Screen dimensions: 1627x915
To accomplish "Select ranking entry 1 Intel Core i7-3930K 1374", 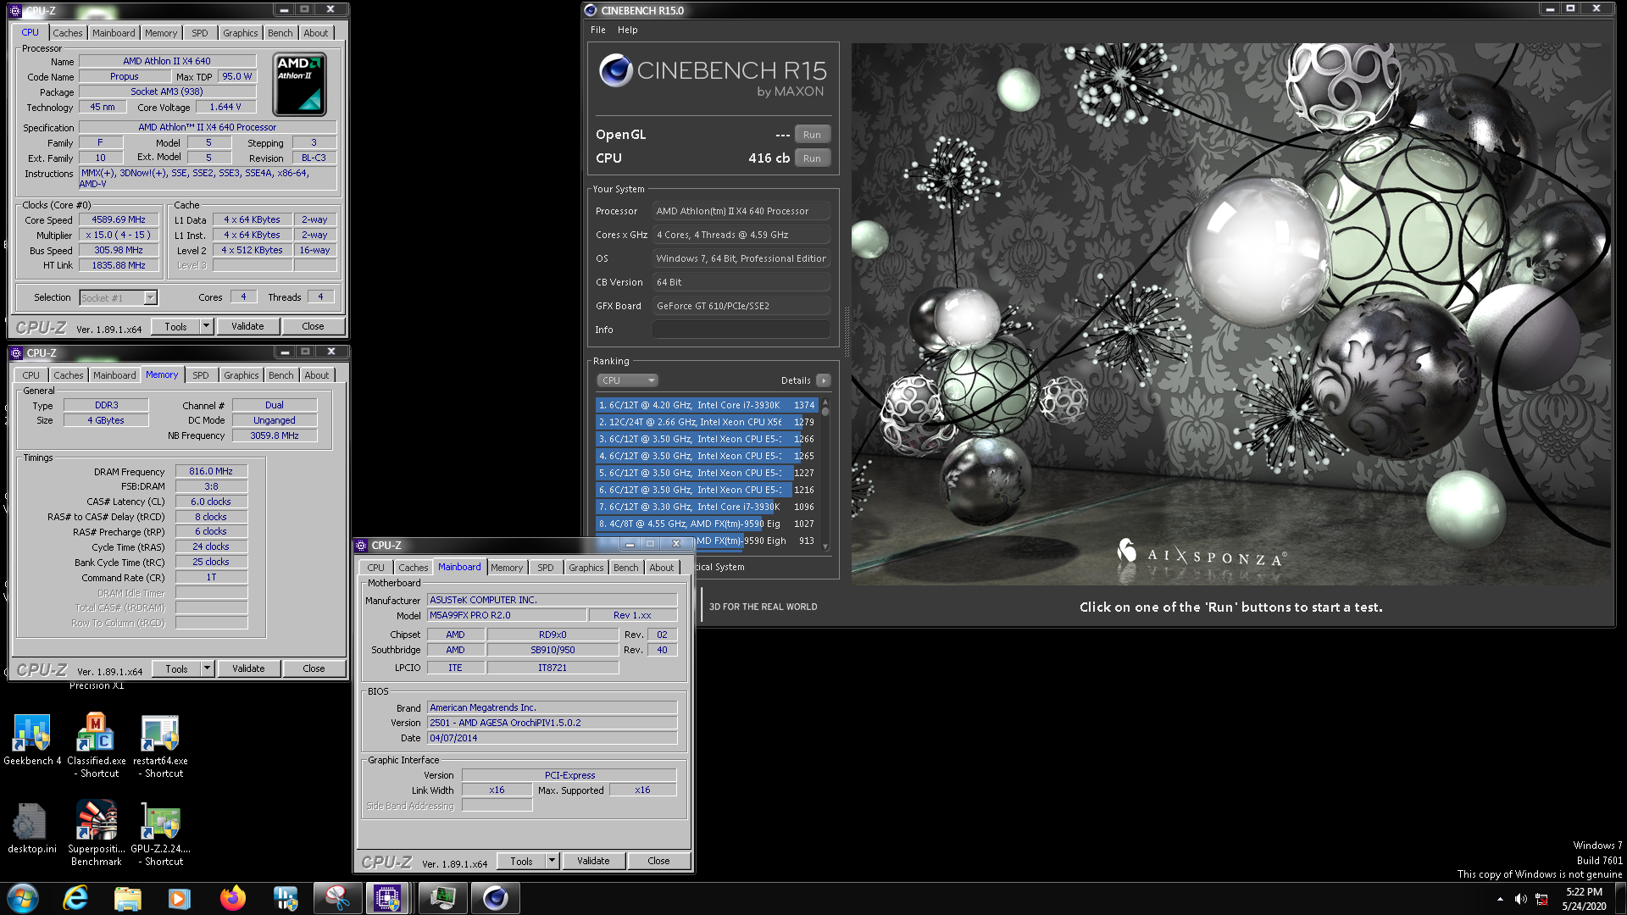I will [x=706, y=405].
